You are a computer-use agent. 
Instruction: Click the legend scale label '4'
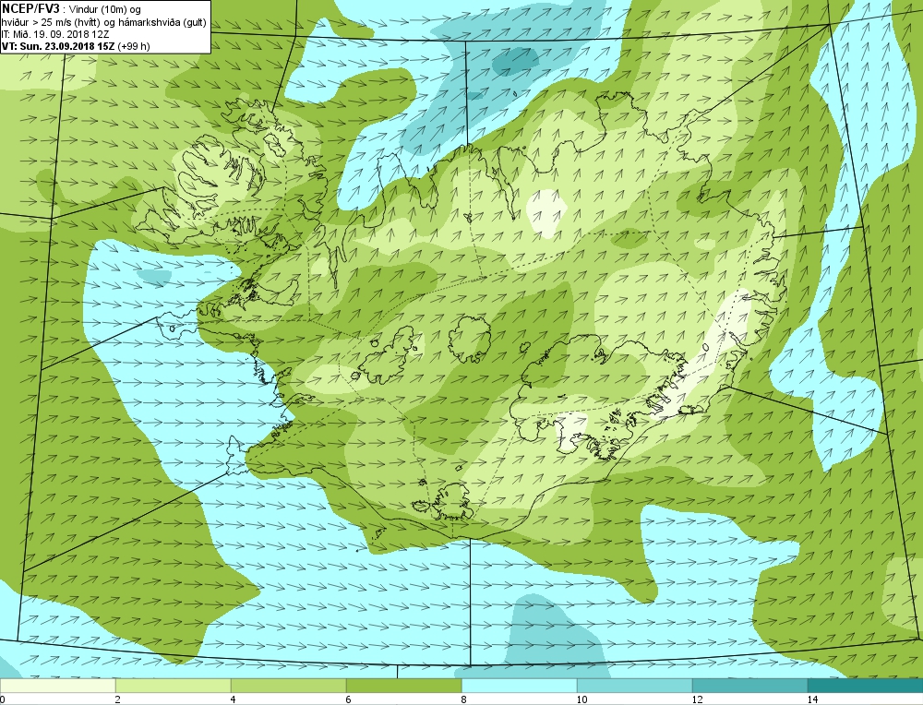234,699
